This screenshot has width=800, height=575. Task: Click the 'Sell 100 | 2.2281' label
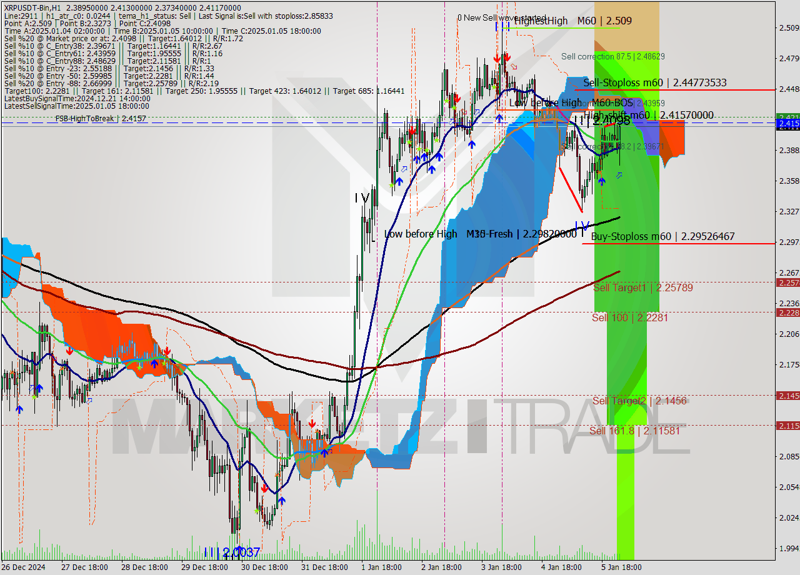630,317
